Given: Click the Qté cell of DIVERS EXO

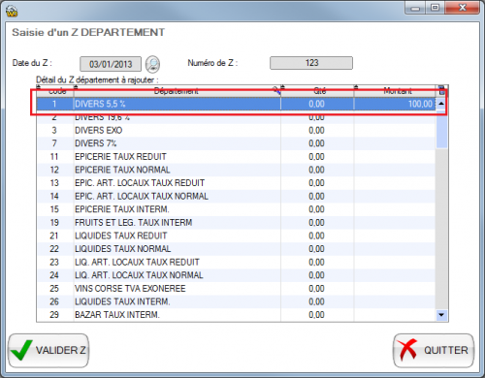Looking at the screenshot, I should click(317, 130).
